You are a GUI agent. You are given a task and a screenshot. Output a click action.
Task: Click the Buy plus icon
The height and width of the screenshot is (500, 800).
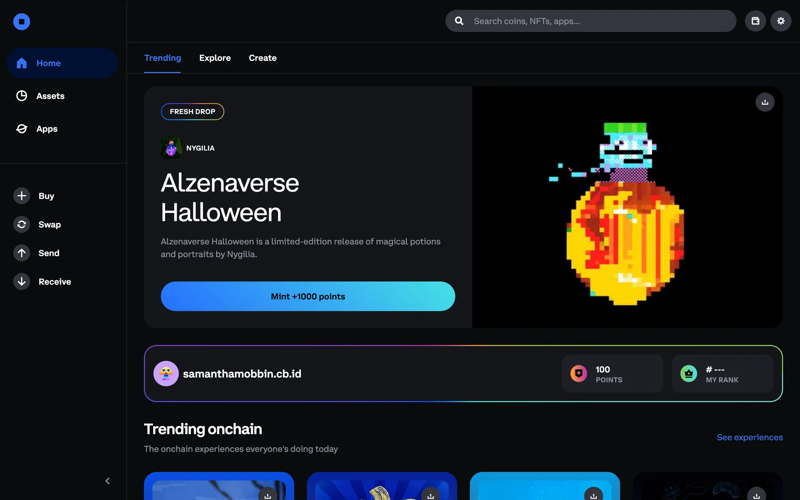22,196
